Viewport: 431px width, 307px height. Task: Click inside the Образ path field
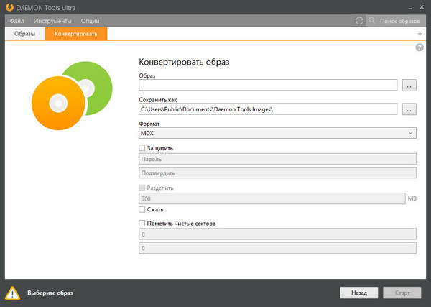(267, 86)
